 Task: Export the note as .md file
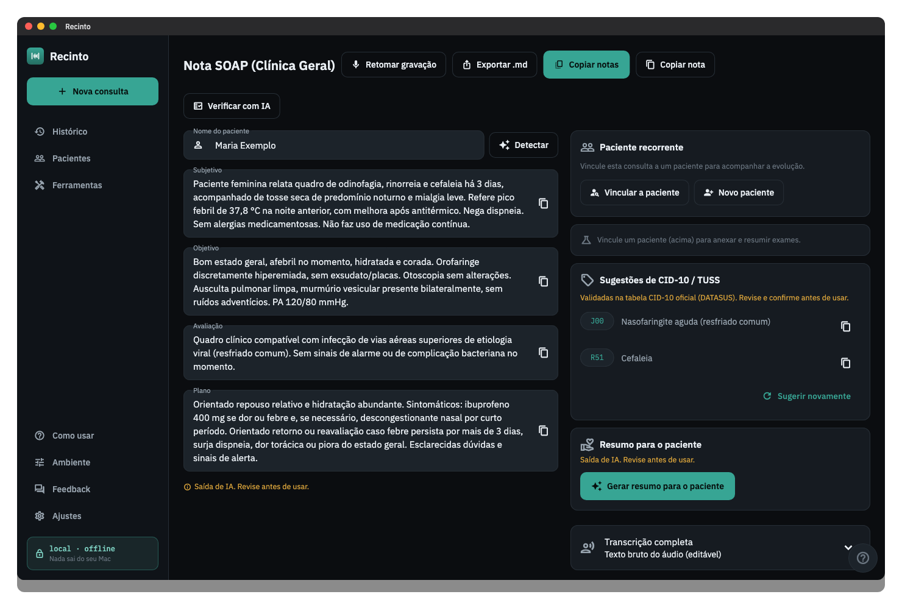click(494, 65)
